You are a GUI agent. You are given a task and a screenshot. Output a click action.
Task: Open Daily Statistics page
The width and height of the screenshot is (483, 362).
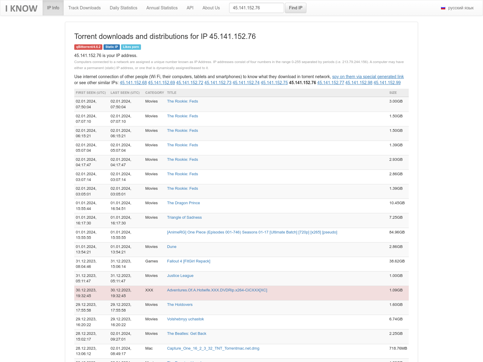[123, 8]
